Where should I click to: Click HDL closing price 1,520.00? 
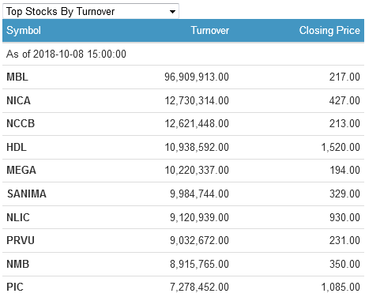click(x=341, y=147)
